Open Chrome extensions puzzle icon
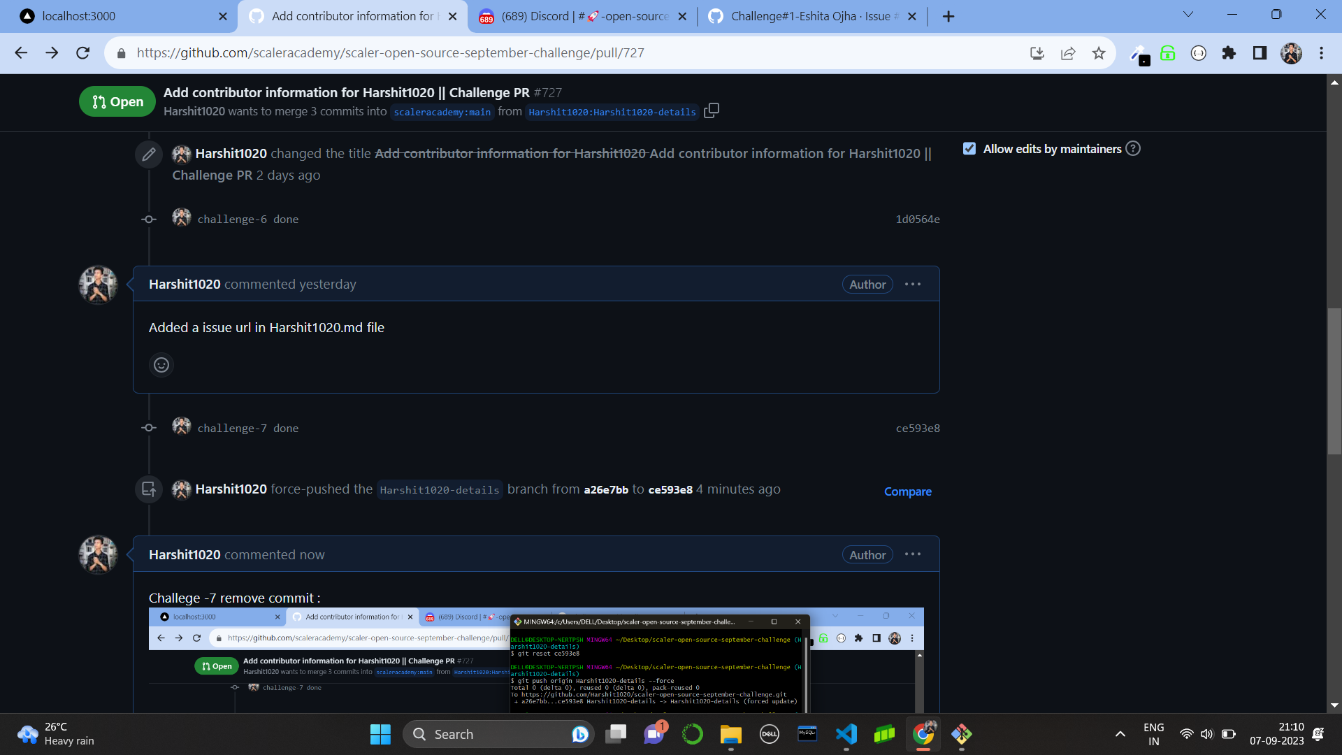 click(x=1229, y=53)
